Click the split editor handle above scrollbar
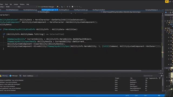 tap(163, 14)
